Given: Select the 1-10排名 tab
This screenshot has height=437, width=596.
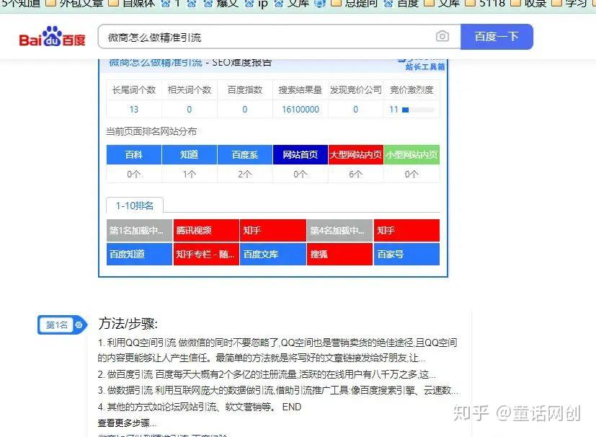Looking at the screenshot, I should (135, 206).
